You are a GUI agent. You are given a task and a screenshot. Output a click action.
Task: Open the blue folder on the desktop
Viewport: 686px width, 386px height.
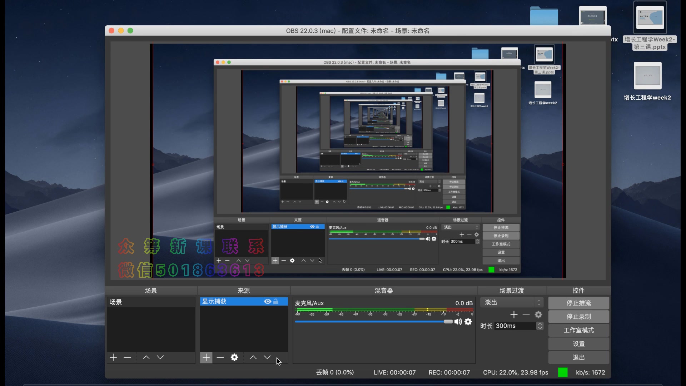tap(544, 16)
